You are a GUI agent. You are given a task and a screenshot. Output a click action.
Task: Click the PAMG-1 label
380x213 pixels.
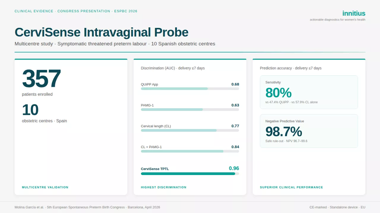[x=147, y=105]
